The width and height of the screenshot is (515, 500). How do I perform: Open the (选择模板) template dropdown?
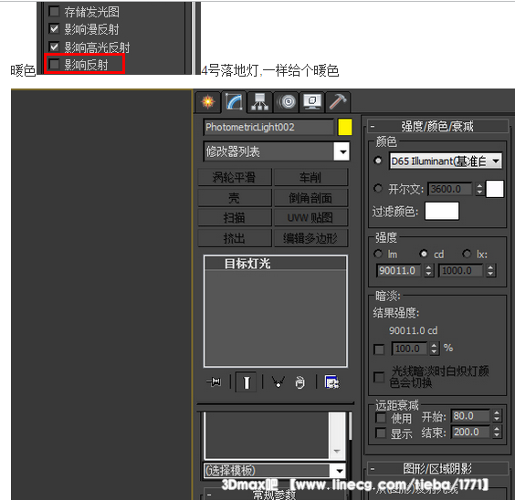[275, 471]
